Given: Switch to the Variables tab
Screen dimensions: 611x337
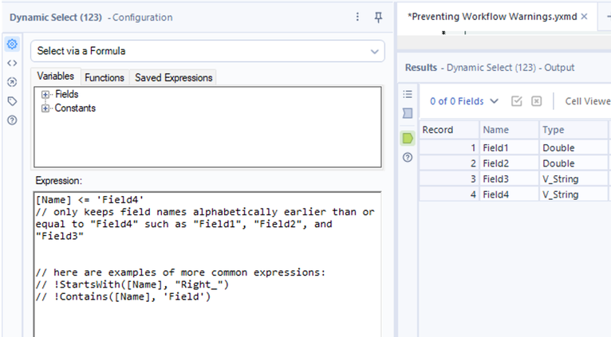Looking at the screenshot, I should [55, 76].
